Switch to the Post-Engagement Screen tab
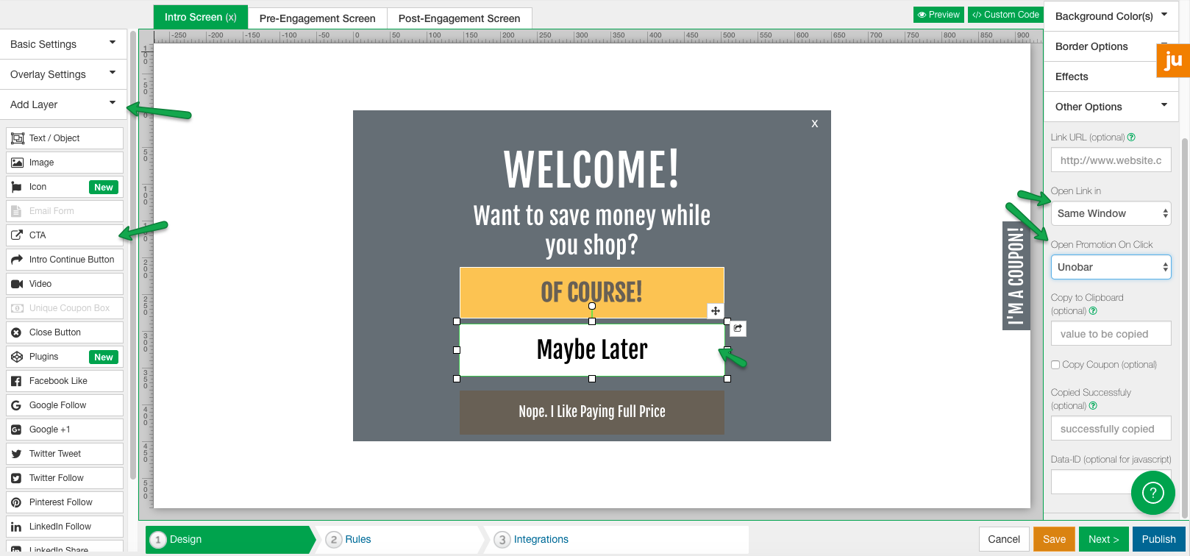 (x=459, y=18)
